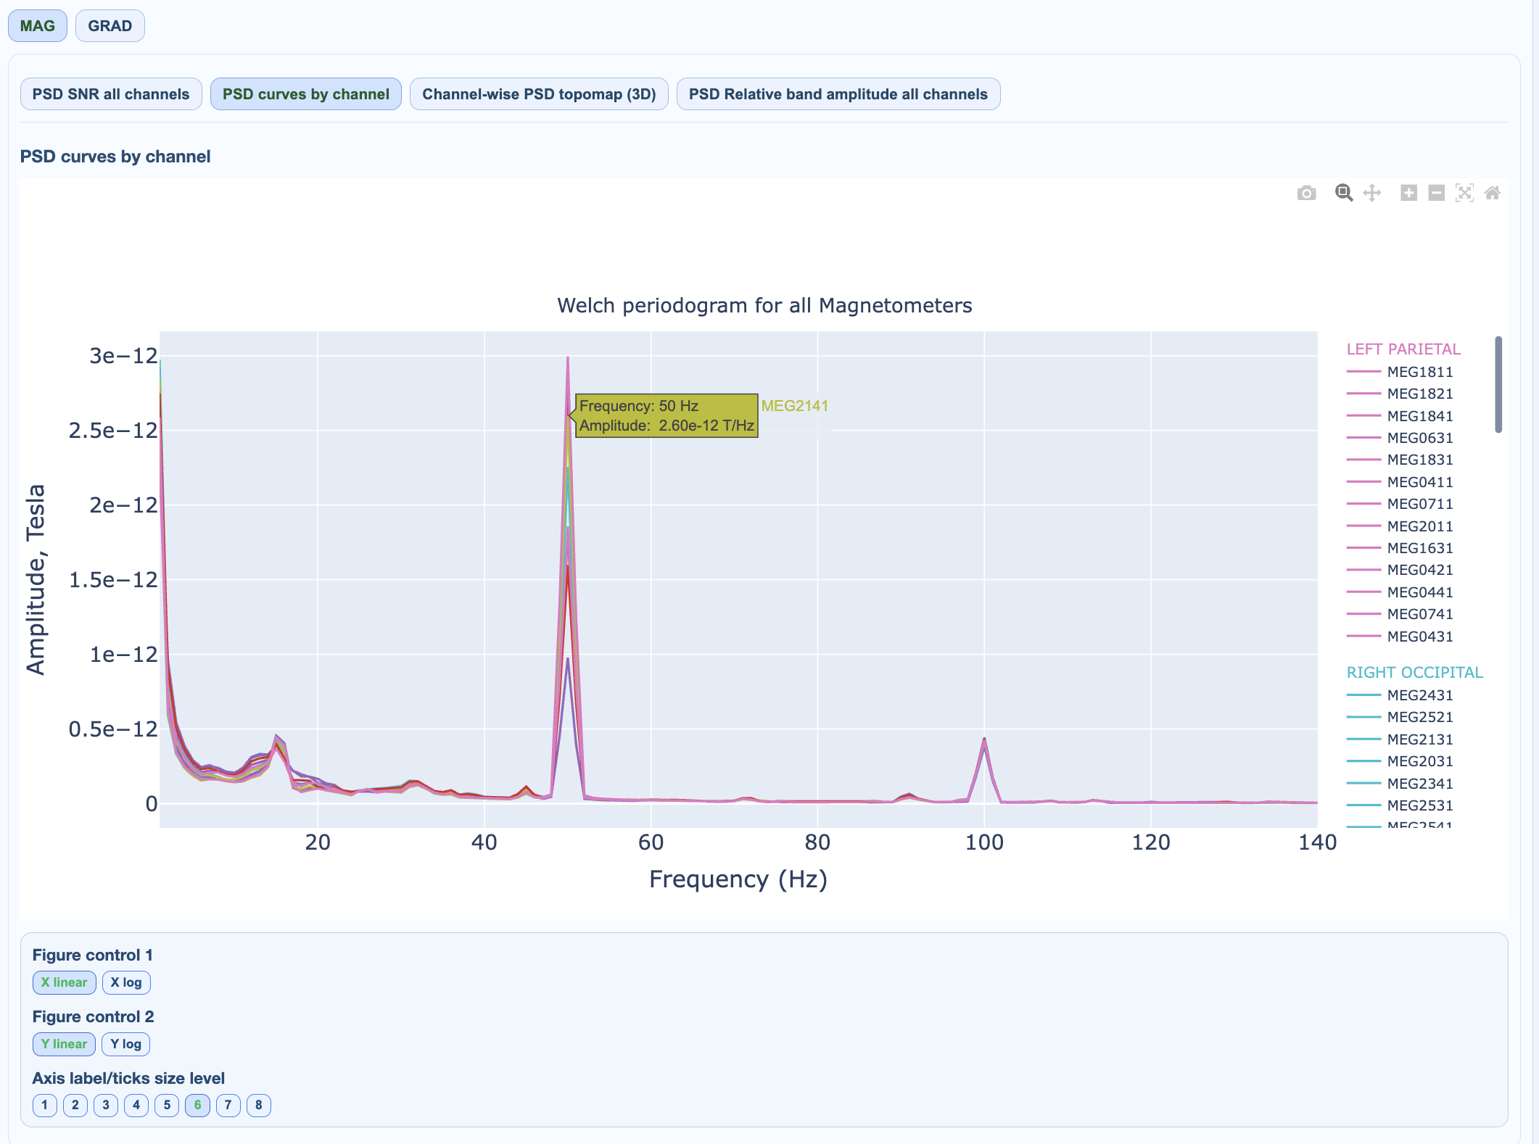Set axis label size level 3
The width and height of the screenshot is (1539, 1144).
tap(106, 1105)
